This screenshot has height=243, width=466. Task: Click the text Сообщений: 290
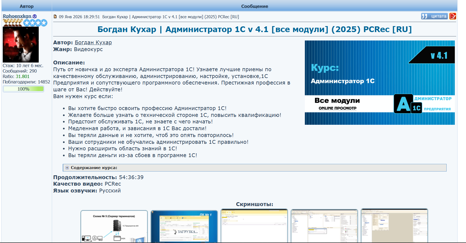coord(20,71)
